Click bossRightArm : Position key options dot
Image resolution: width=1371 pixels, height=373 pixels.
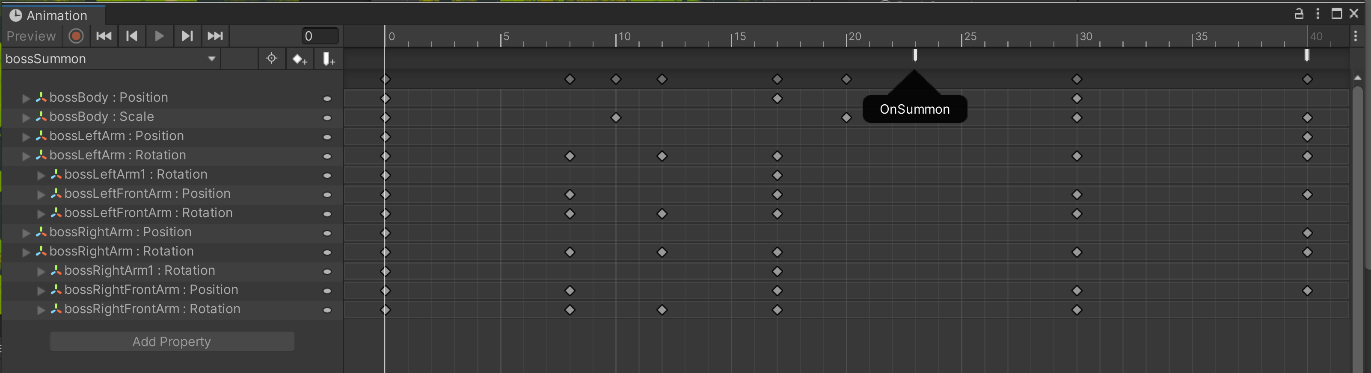tap(327, 233)
